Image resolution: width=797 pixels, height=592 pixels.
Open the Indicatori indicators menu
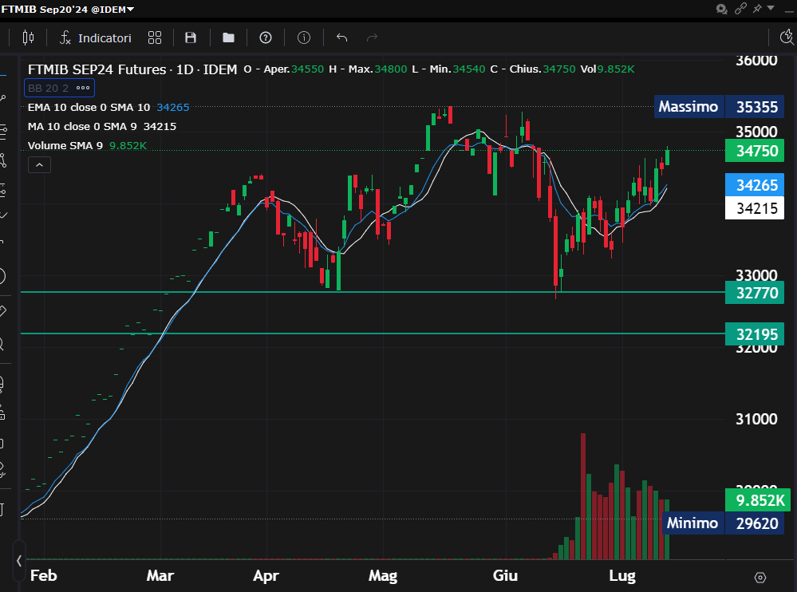96,37
